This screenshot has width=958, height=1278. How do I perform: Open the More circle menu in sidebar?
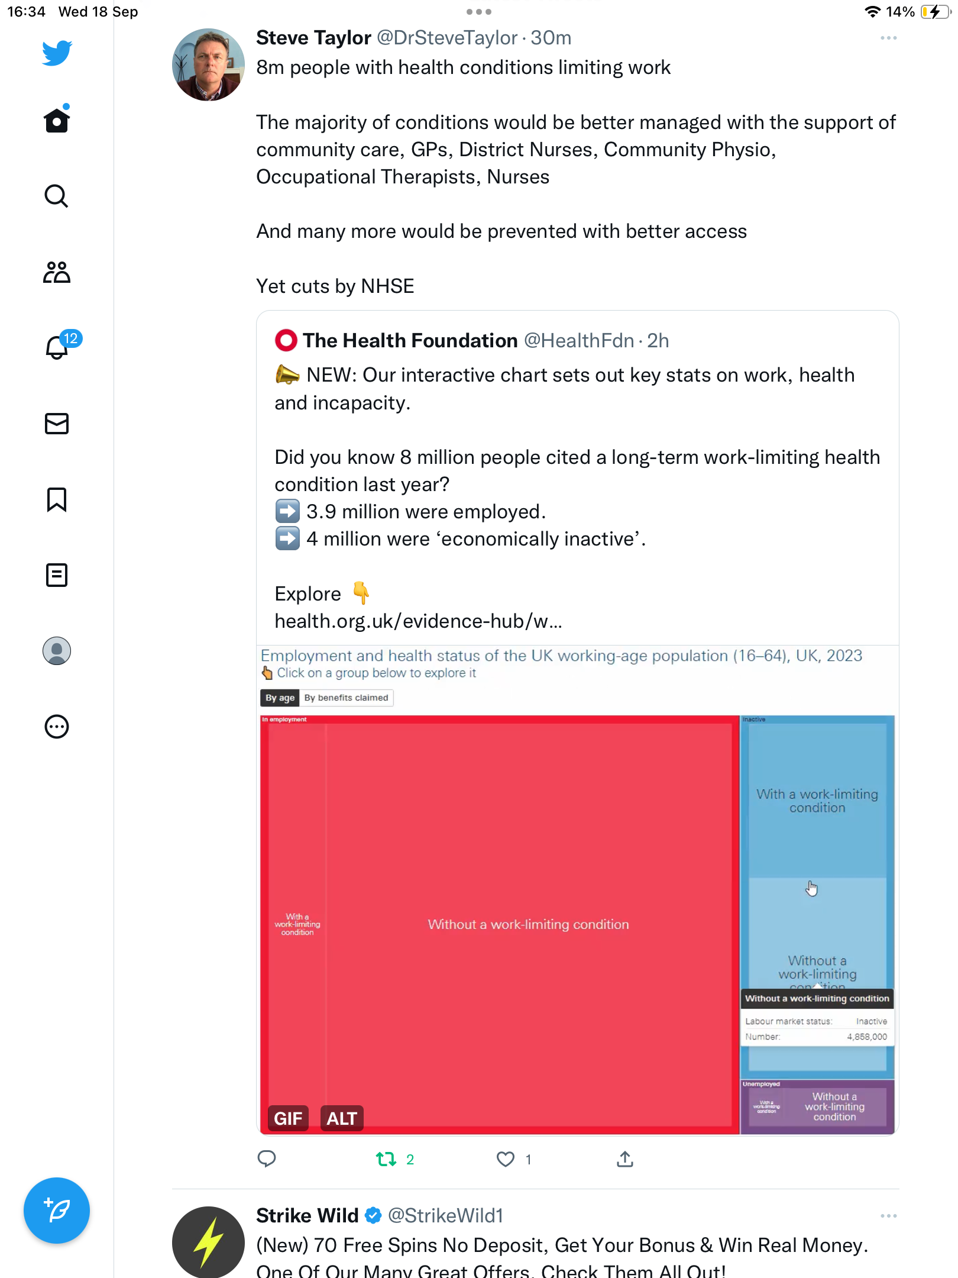pyautogui.click(x=57, y=727)
